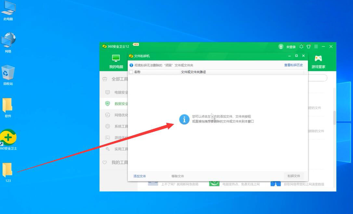Open the notification bell icon in 360 title bar
Screen dimensions: 353x214
click(301, 46)
